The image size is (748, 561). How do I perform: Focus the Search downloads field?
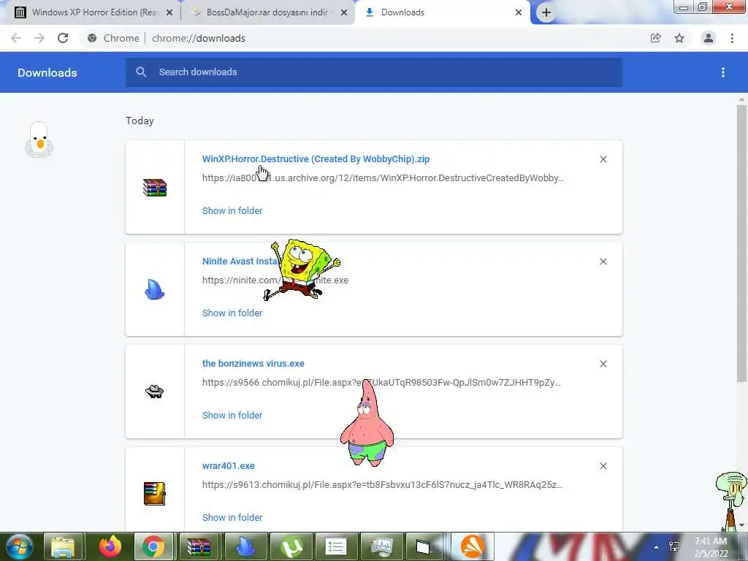tap(374, 72)
